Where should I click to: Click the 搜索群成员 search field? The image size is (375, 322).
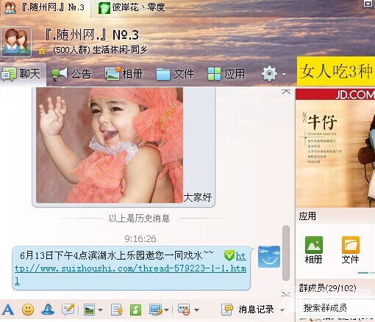point(336,308)
